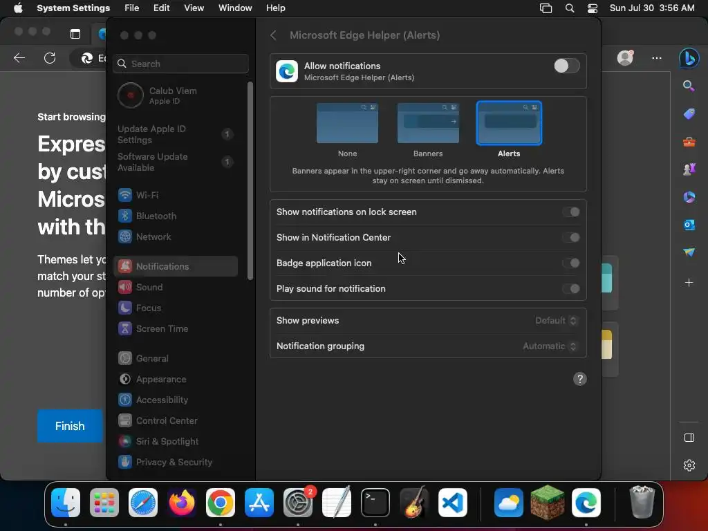Open the Trash in the Dock
Screen dimensions: 708x531
point(642,503)
